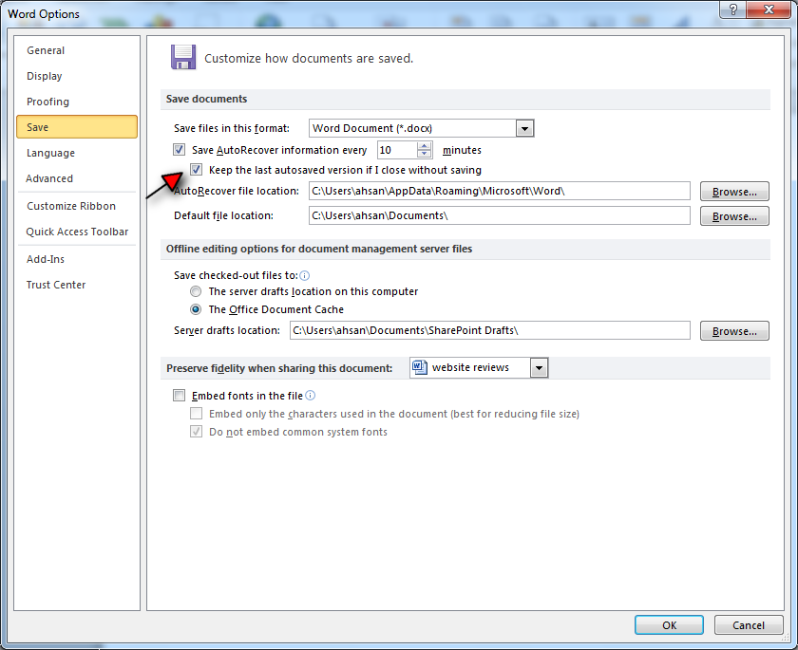Enable Embed fonts in the file checkbox

pyautogui.click(x=179, y=395)
